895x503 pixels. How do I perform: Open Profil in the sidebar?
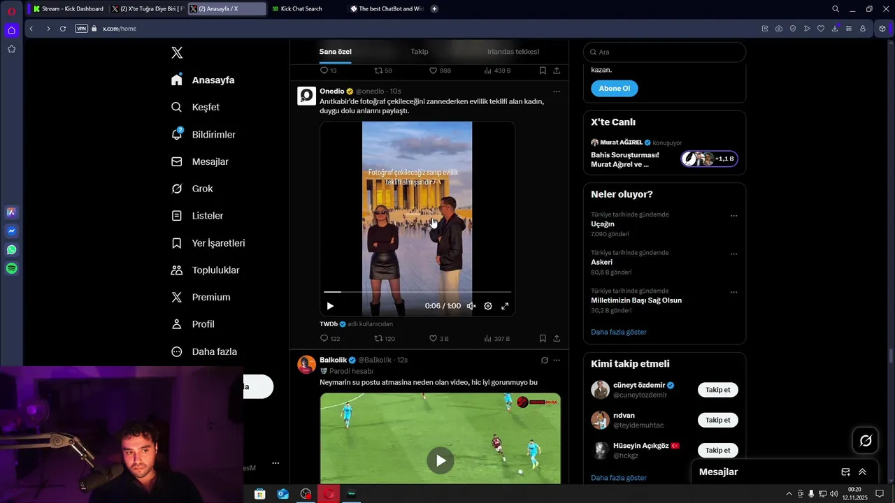[192, 324]
